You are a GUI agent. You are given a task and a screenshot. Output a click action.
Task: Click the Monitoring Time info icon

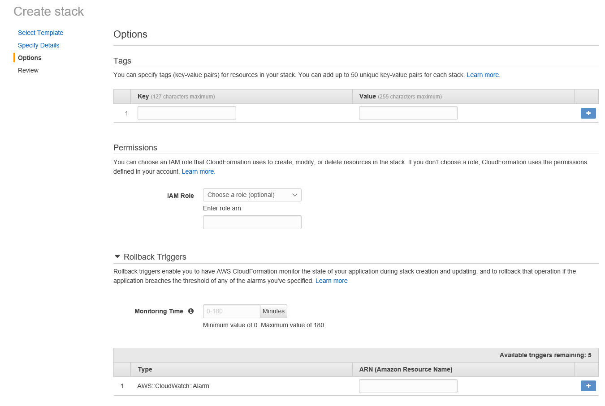tap(191, 311)
